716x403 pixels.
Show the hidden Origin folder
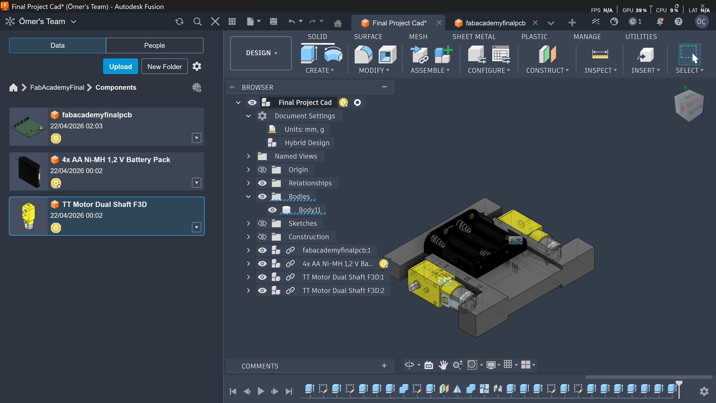[x=262, y=170]
